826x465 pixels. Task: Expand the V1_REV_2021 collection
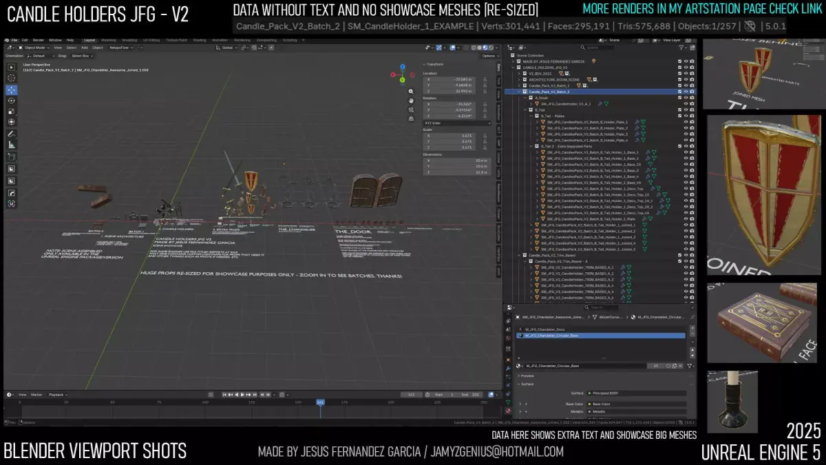pyautogui.click(x=519, y=74)
